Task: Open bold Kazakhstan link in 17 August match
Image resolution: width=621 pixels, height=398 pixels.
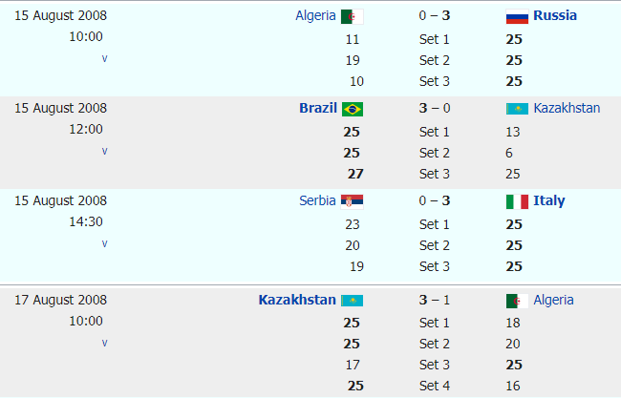Action: [x=297, y=300]
